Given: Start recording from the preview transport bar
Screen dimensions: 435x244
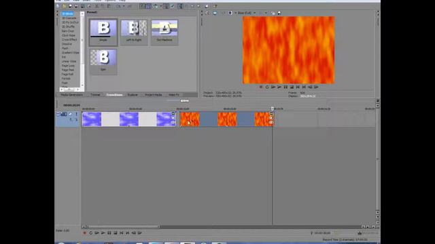Looking at the screenshot, I should [261, 87].
